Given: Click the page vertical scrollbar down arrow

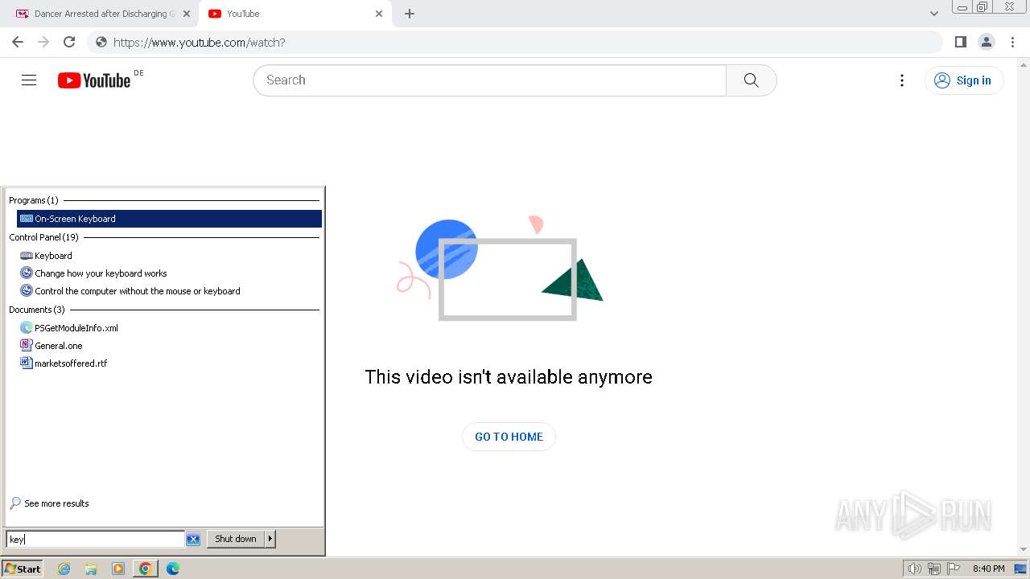Looking at the screenshot, I should point(1024,549).
